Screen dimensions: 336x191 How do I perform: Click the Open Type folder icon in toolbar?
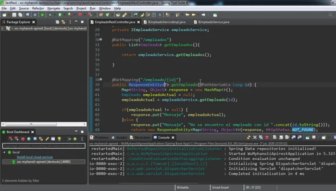(118, 15)
